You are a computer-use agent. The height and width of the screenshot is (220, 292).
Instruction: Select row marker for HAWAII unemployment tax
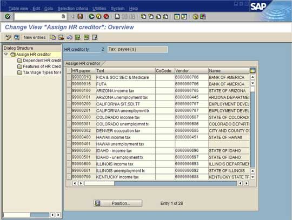click(x=69, y=144)
